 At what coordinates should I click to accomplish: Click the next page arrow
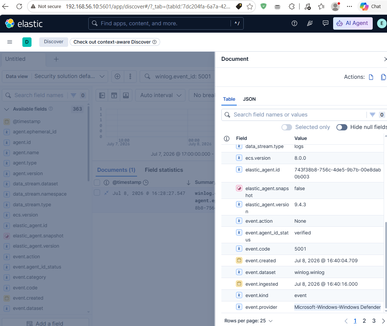383,321
